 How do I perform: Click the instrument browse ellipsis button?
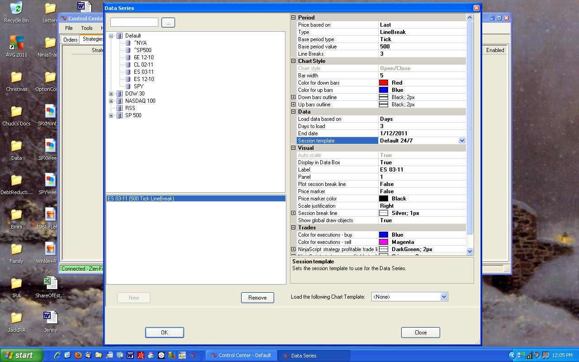168,23
